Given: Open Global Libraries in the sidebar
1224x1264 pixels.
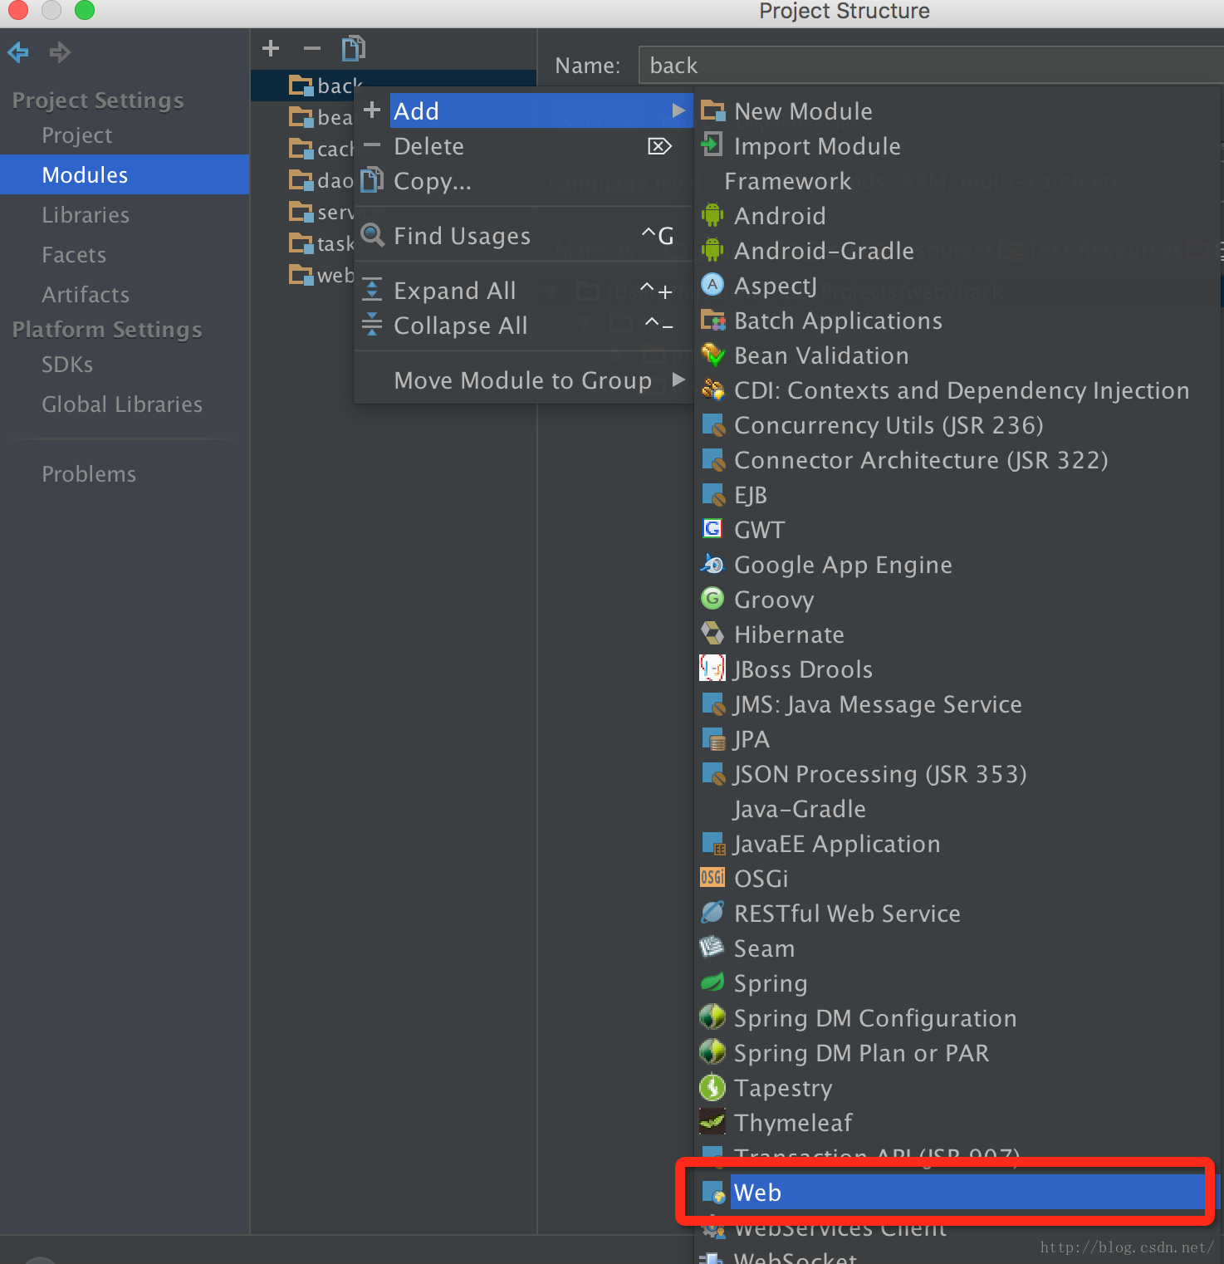Looking at the screenshot, I should click(x=122, y=404).
